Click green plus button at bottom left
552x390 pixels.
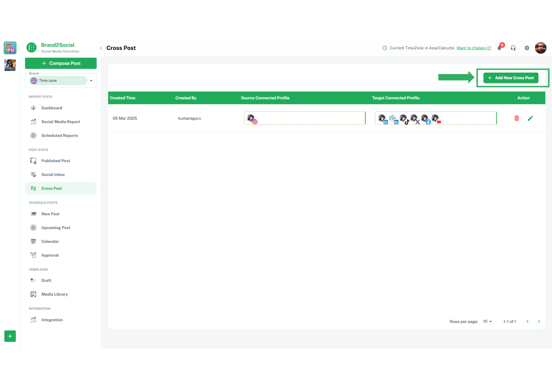point(10,336)
